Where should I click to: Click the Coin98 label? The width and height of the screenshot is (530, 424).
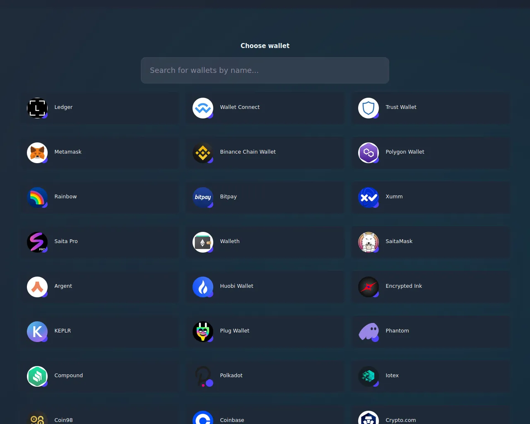[63, 420]
